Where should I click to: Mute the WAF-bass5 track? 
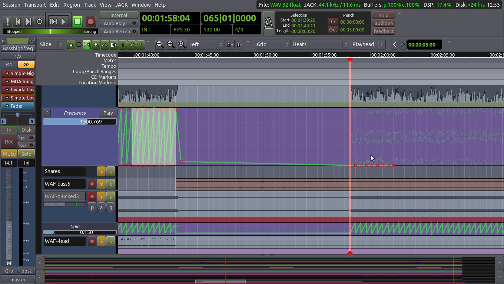tap(101, 184)
